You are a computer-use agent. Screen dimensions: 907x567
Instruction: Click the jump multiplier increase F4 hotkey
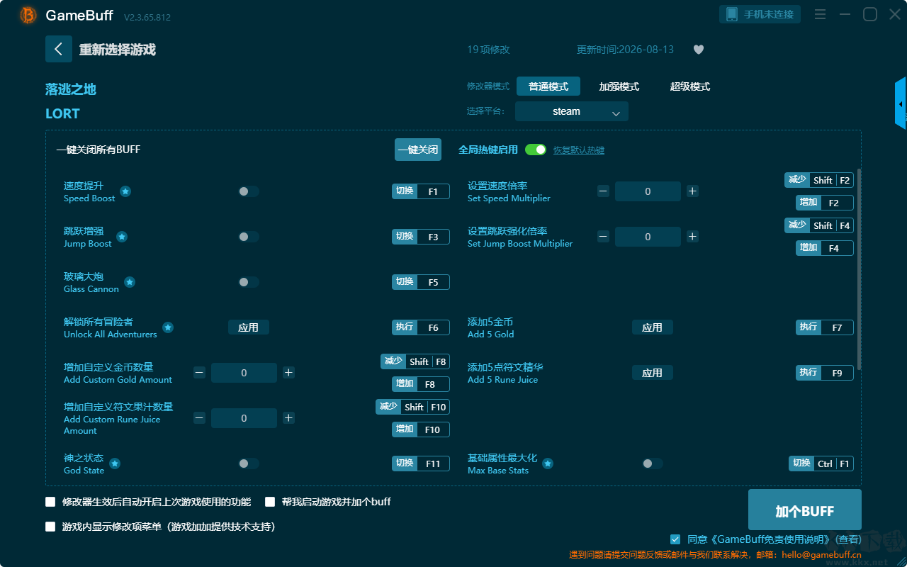[825, 248]
